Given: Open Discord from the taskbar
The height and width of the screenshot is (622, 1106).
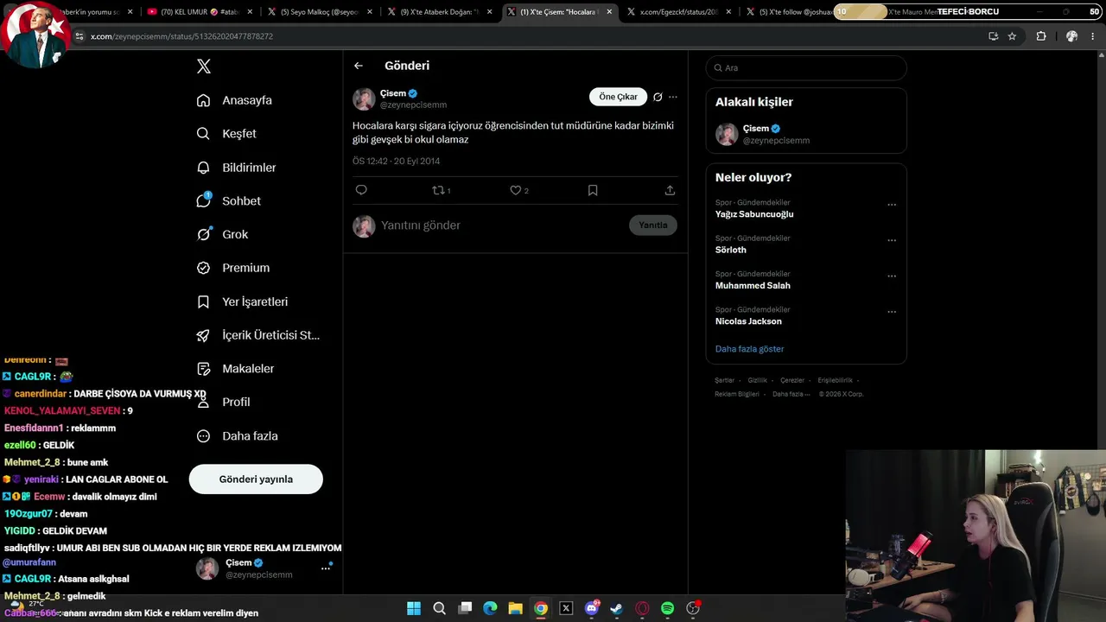Looking at the screenshot, I should (592, 608).
